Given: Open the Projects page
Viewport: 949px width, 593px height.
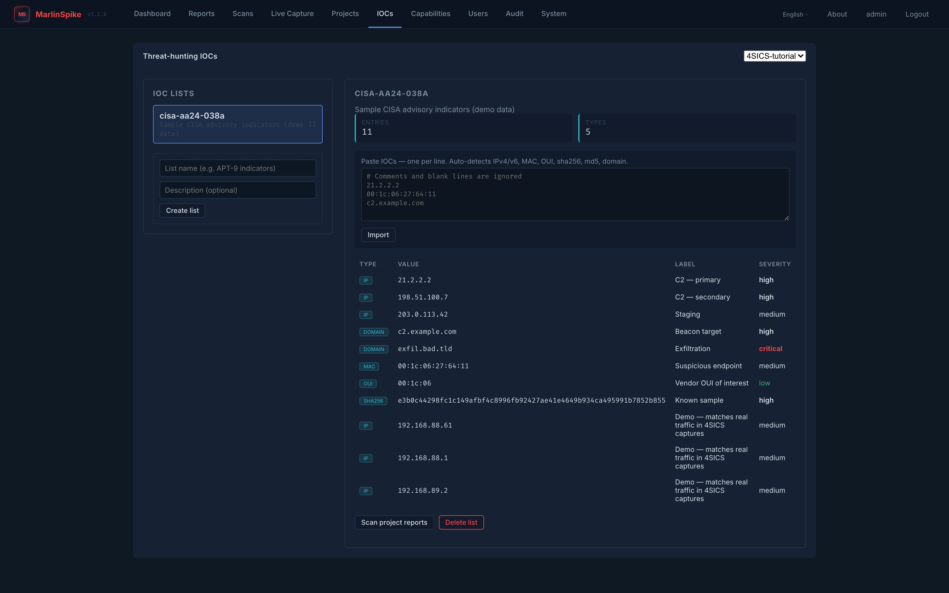Looking at the screenshot, I should pos(345,14).
